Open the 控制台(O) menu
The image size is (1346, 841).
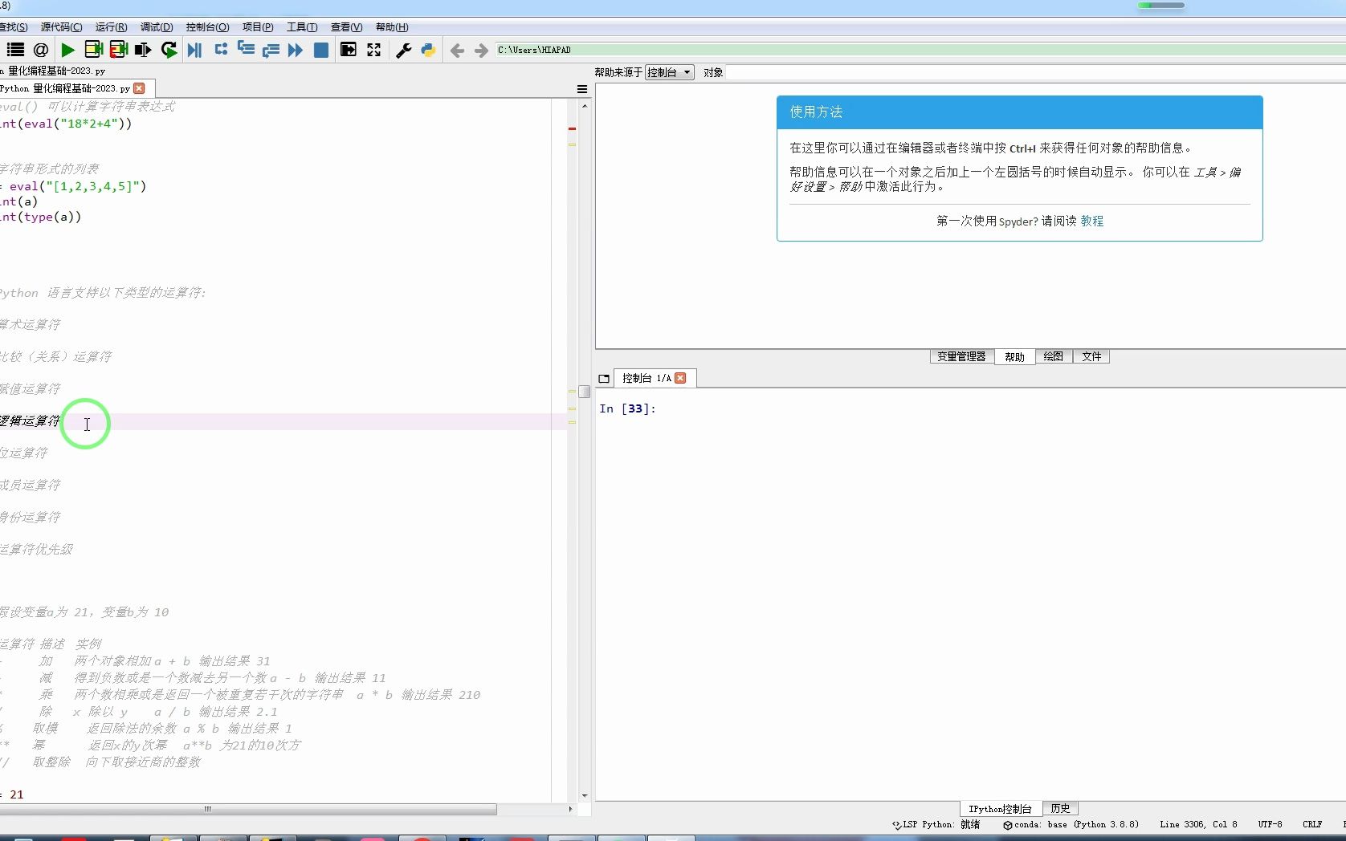[207, 27]
